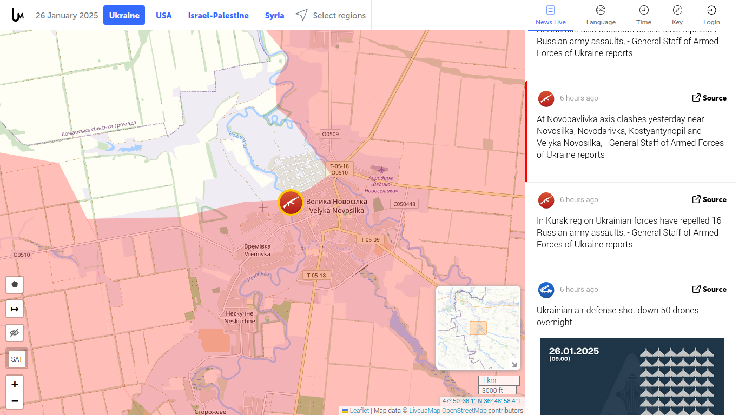The image size is (739, 415).
Task: Click the rifle marker at Velyka Novosilka
Action: (291, 203)
